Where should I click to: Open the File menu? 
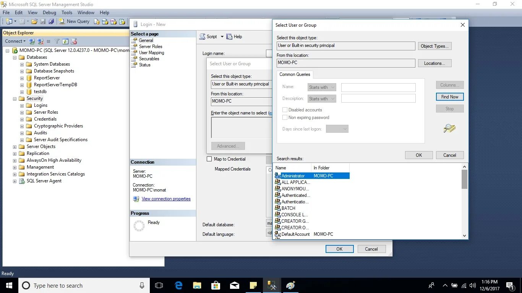pyautogui.click(x=6, y=13)
